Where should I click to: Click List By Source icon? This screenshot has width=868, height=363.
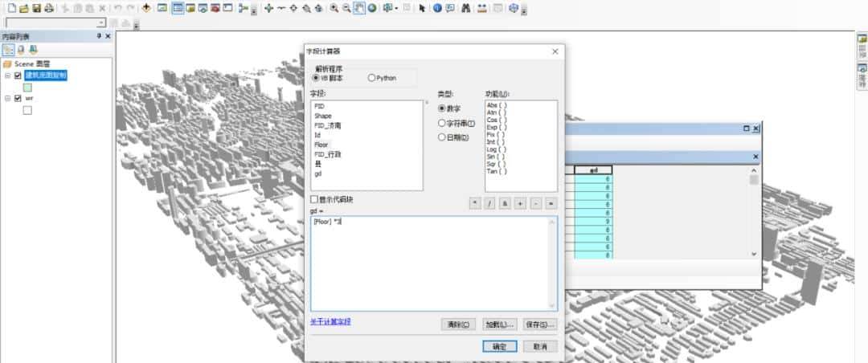(x=21, y=50)
